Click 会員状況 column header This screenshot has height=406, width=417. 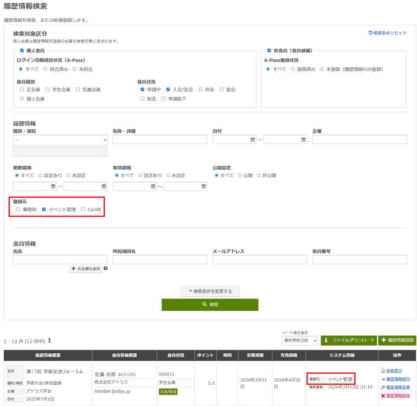(x=176, y=355)
